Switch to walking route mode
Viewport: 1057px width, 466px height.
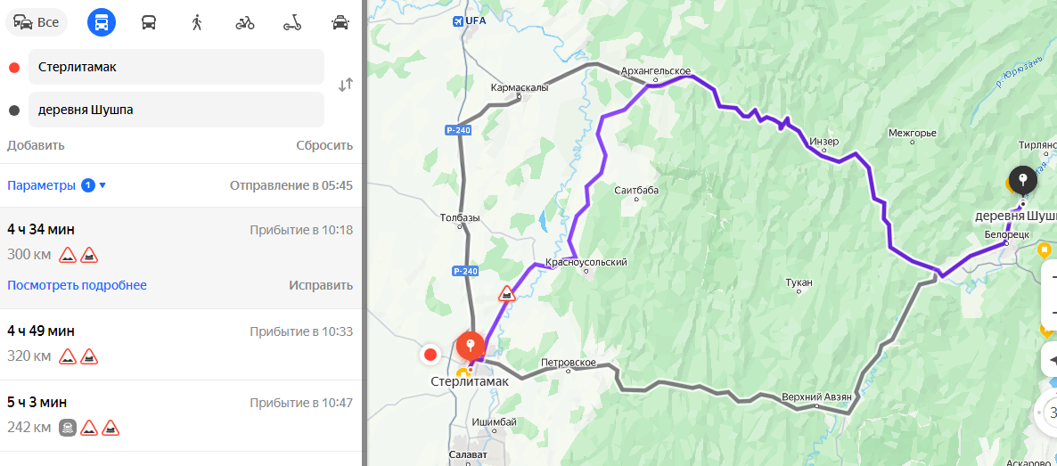(196, 22)
